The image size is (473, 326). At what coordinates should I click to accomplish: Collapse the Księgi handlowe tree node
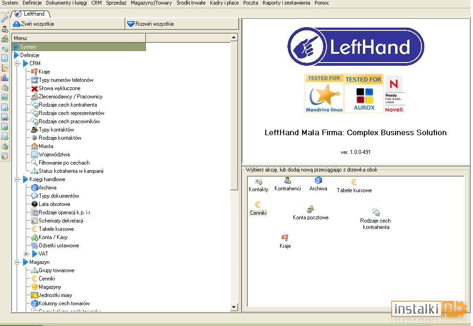point(17,179)
